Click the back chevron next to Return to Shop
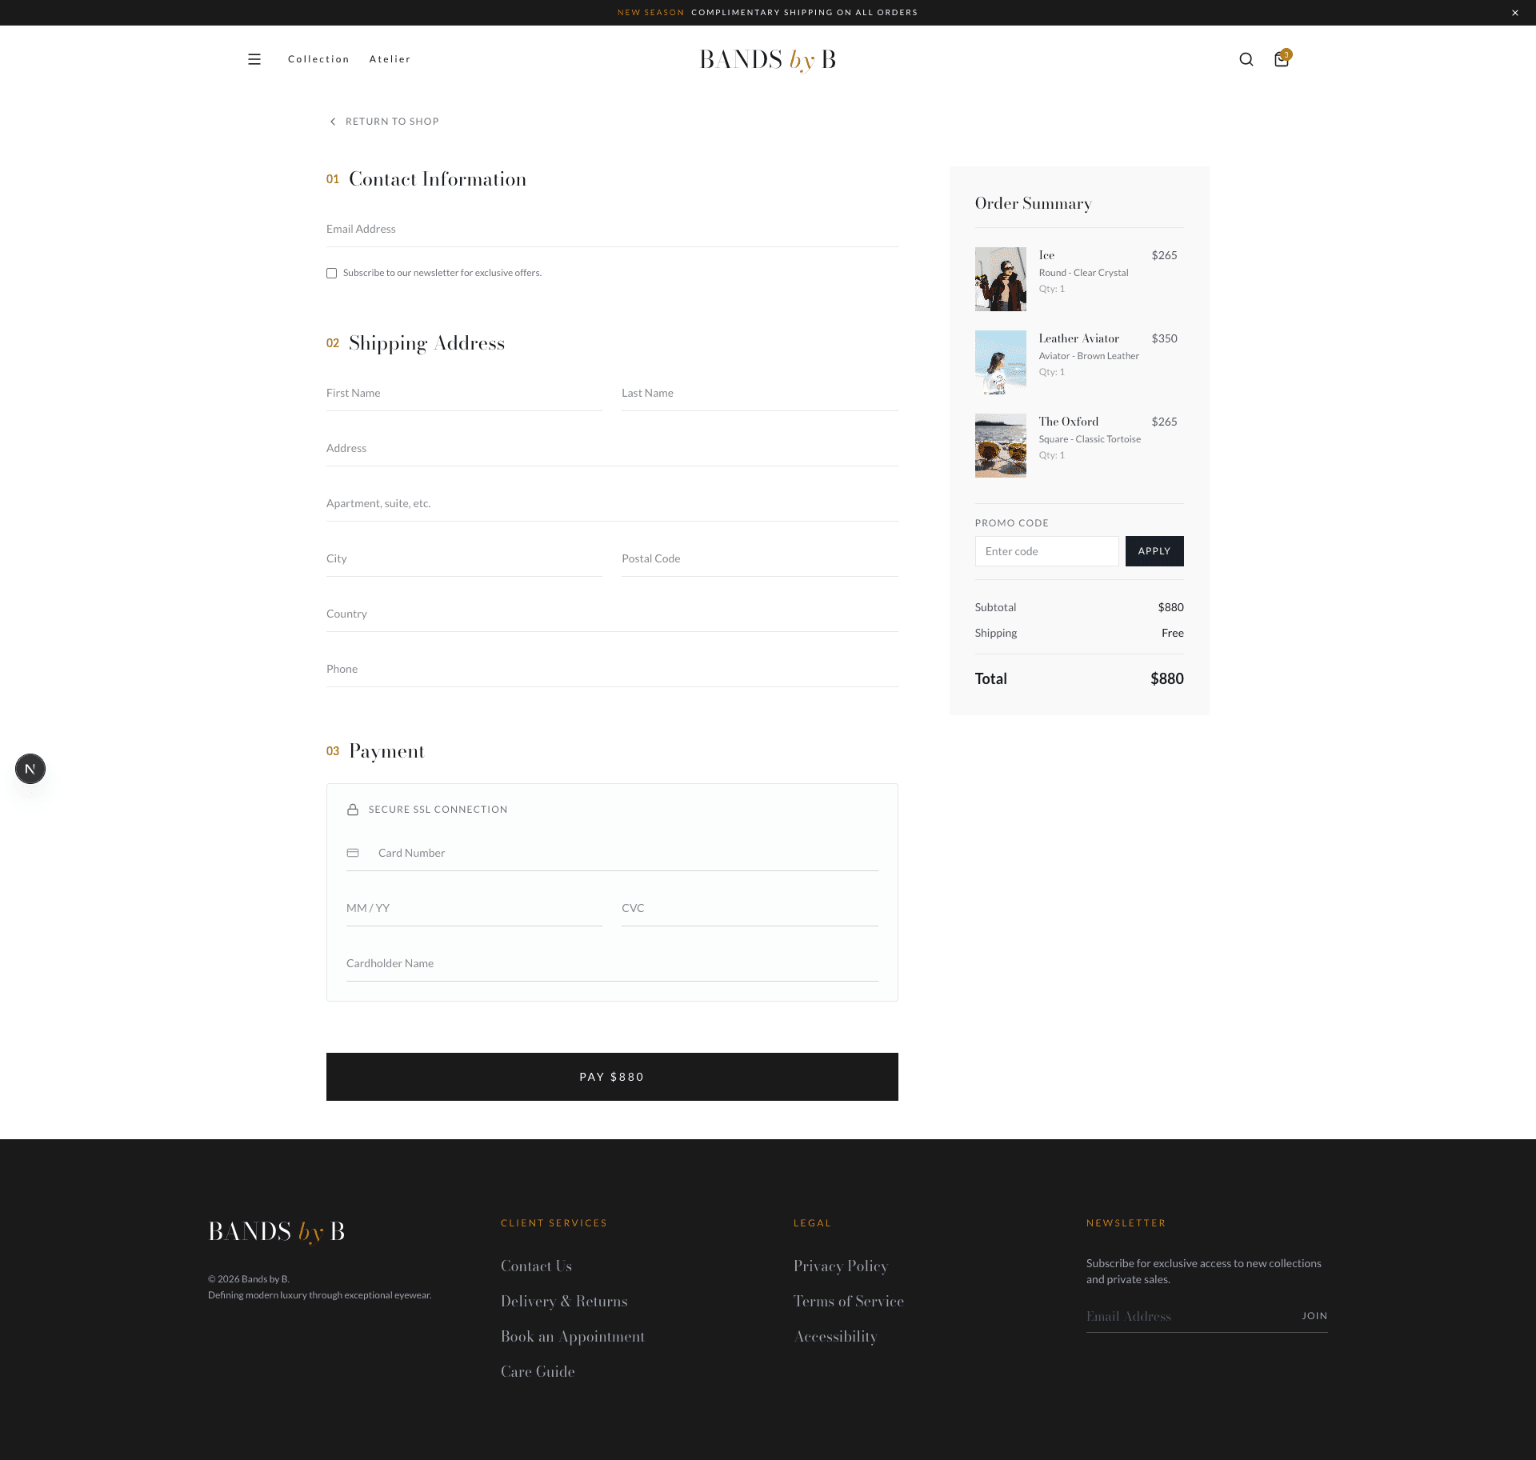This screenshot has width=1536, height=1460. (x=333, y=122)
